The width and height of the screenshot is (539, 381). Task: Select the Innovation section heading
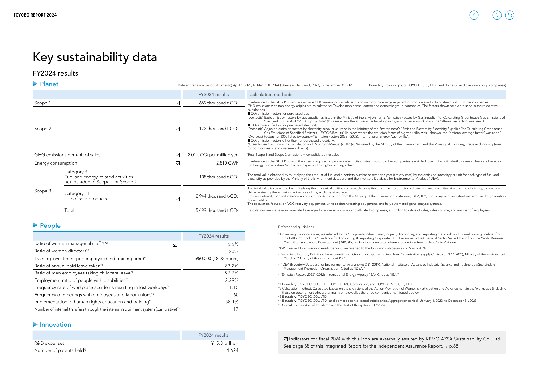(55, 325)
